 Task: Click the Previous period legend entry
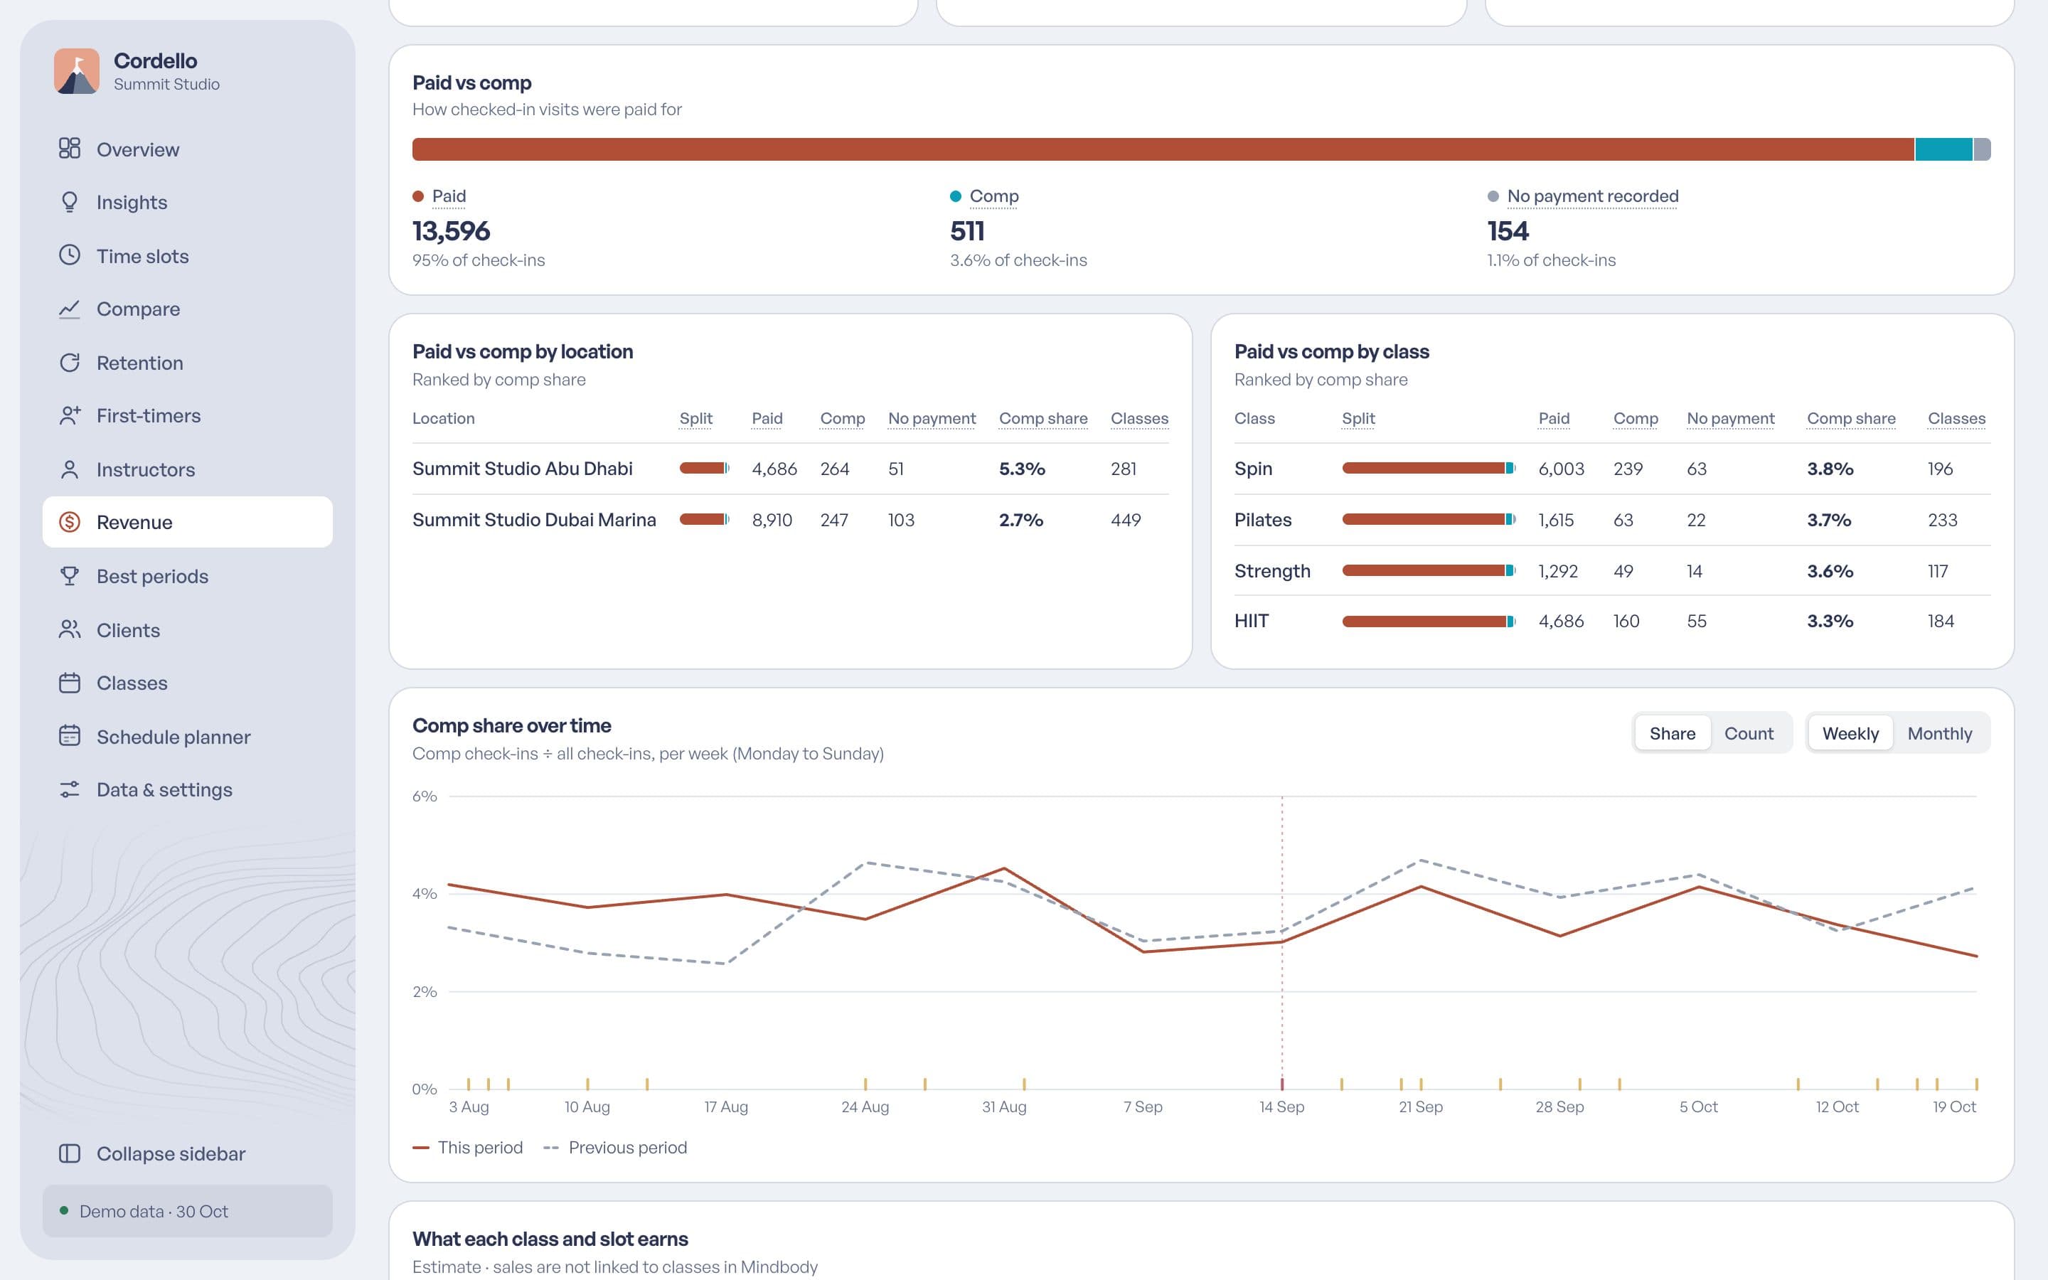tap(614, 1147)
